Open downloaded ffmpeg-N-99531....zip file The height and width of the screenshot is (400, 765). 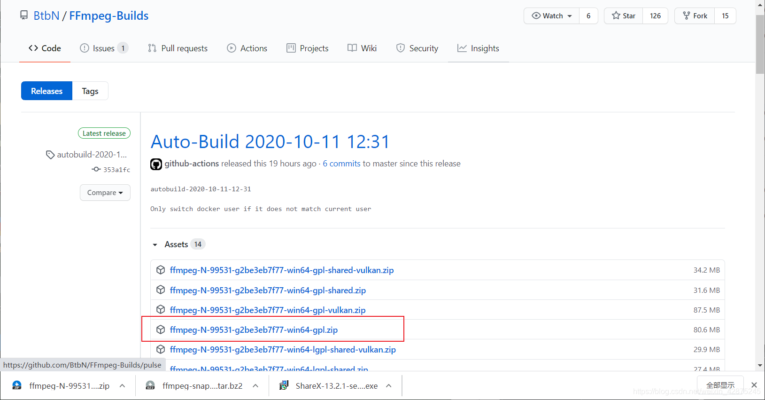[x=61, y=386]
